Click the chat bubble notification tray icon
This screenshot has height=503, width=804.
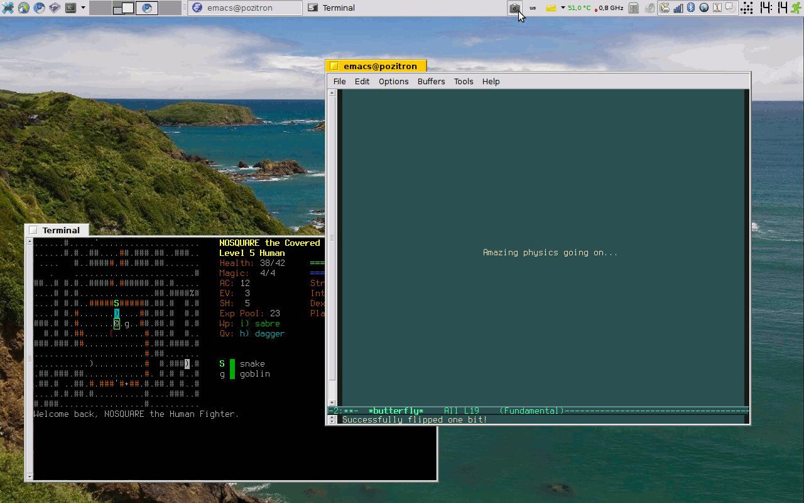point(729,8)
